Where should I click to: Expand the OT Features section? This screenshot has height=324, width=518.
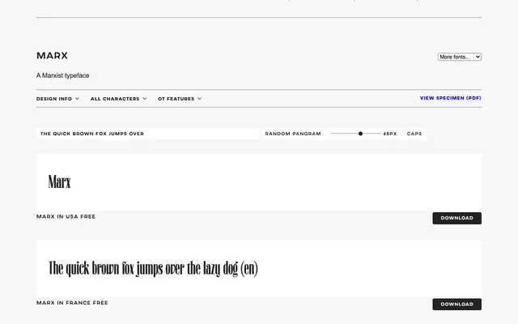point(180,99)
